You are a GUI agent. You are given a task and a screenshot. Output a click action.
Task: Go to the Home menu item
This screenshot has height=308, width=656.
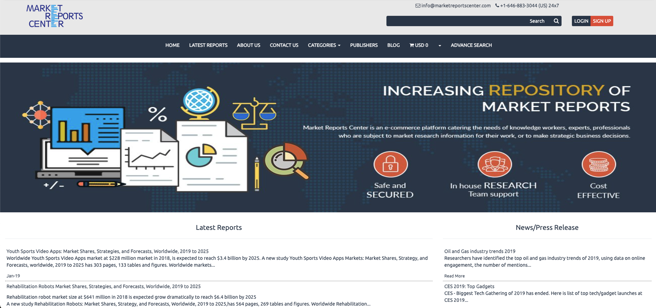172,45
